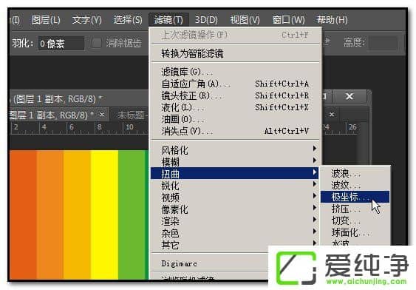This screenshot has height=290, width=416.
Task: Click the 高度 input field
Action: (x=383, y=43)
